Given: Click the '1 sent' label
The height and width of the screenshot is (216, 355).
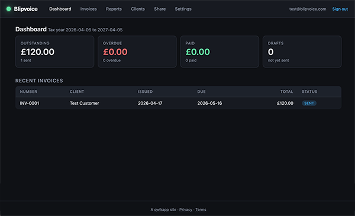Looking at the screenshot, I should pyautogui.click(x=26, y=60).
